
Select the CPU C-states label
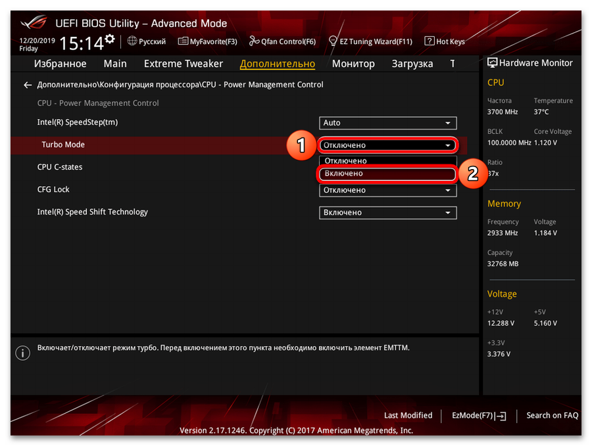point(60,167)
